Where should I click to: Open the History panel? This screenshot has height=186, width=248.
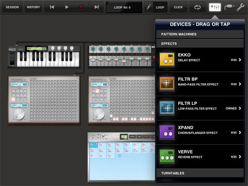tap(33, 7)
